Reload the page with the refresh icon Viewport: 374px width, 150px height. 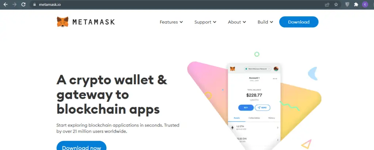(x=23, y=4)
